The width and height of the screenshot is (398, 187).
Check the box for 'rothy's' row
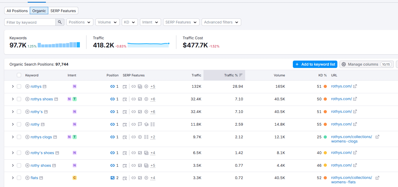tap(19, 112)
